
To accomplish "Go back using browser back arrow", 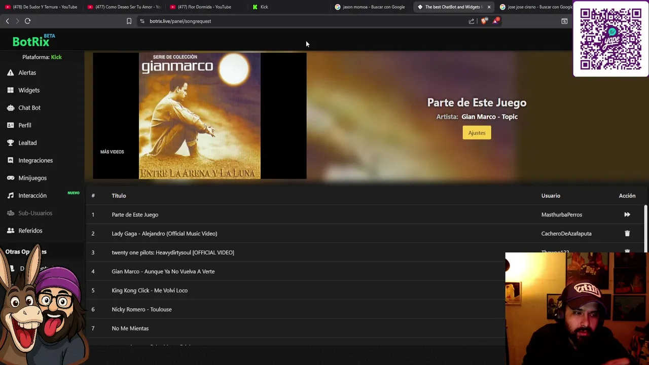I will pos(7,21).
